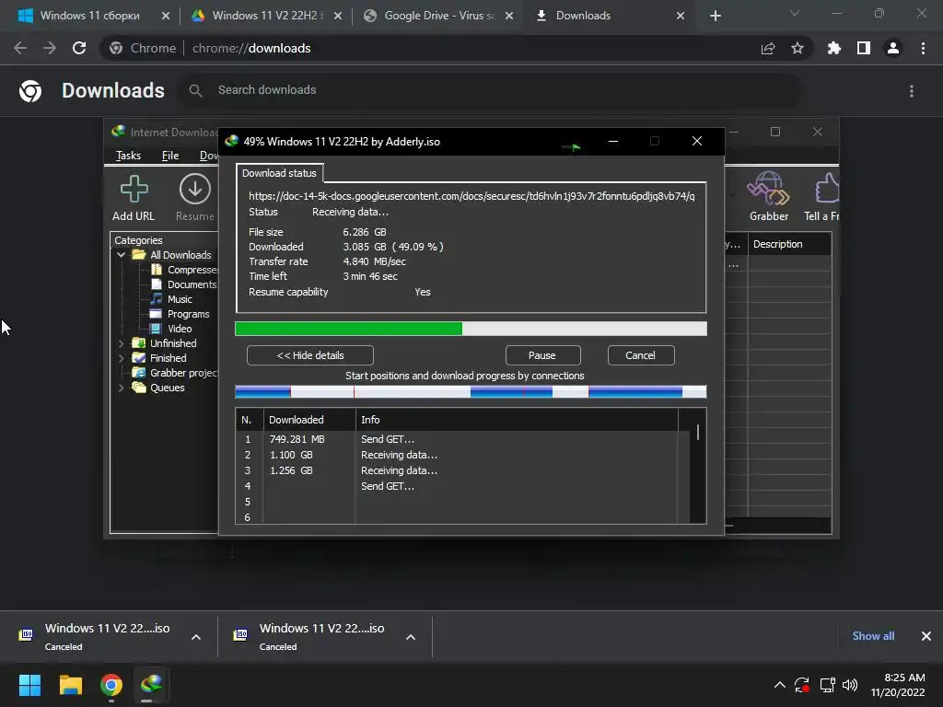Reload the Chrome downloads page

79,48
